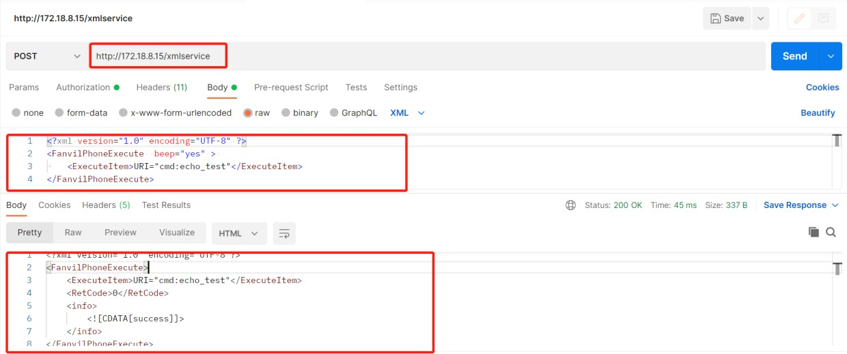Open the Pre-request Script tab

[x=291, y=87]
